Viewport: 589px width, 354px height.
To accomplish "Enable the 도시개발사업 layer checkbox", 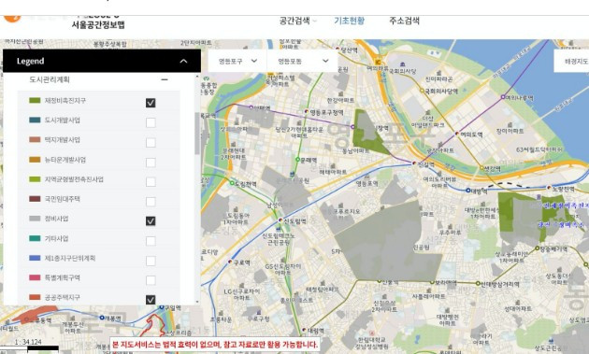I will click(x=151, y=122).
